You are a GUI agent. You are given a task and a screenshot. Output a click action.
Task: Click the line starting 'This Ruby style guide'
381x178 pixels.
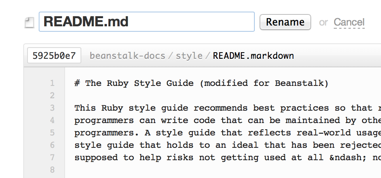228,108
